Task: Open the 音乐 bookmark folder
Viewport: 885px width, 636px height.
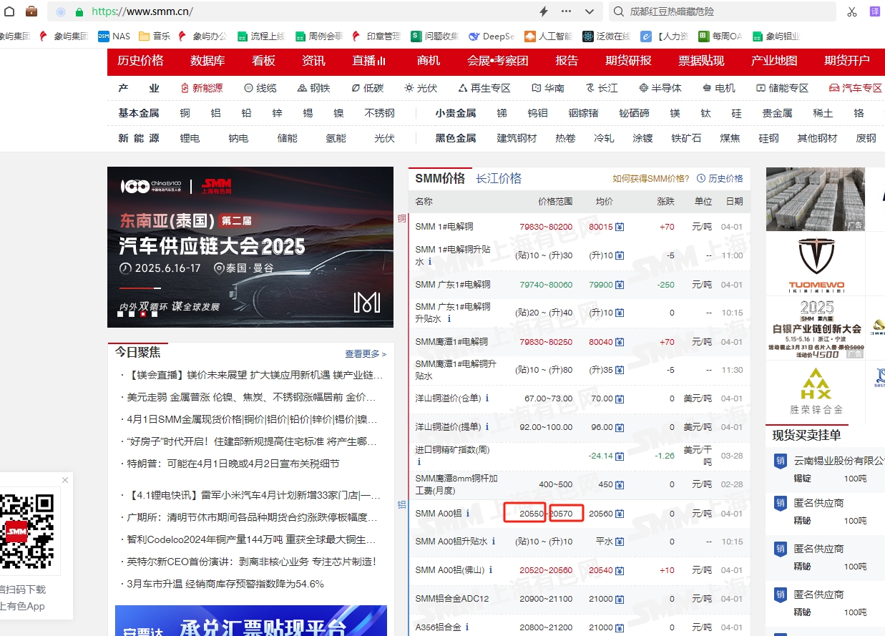Action: pos(155,36)
